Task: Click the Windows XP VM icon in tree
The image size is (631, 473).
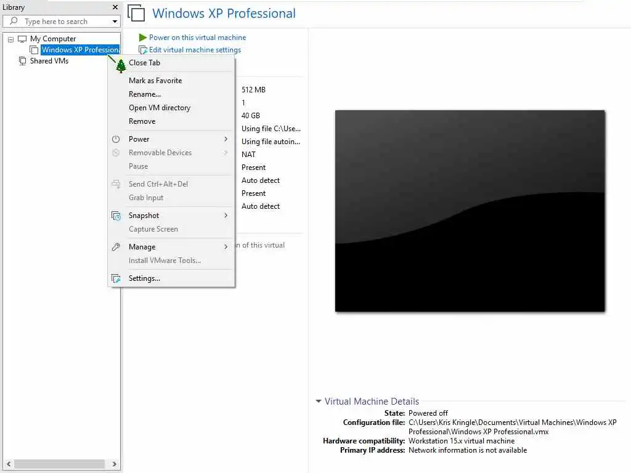Action: 35,50
